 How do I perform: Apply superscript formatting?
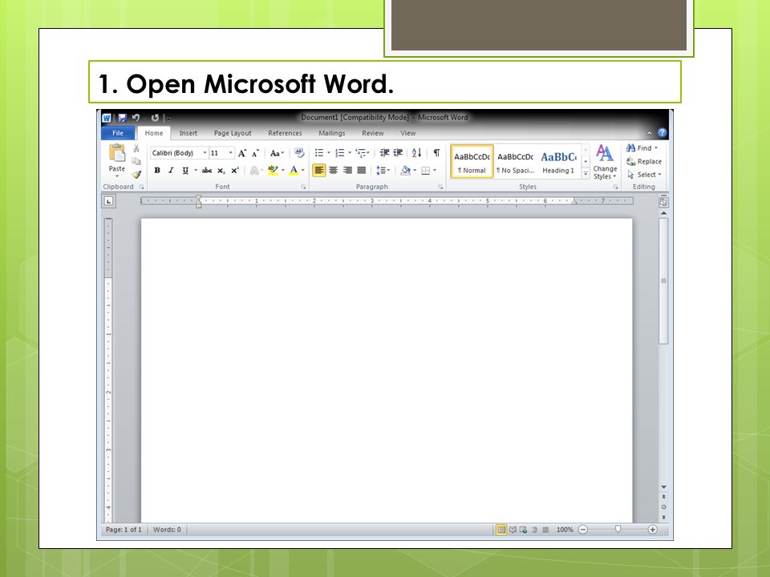(235, 170)
